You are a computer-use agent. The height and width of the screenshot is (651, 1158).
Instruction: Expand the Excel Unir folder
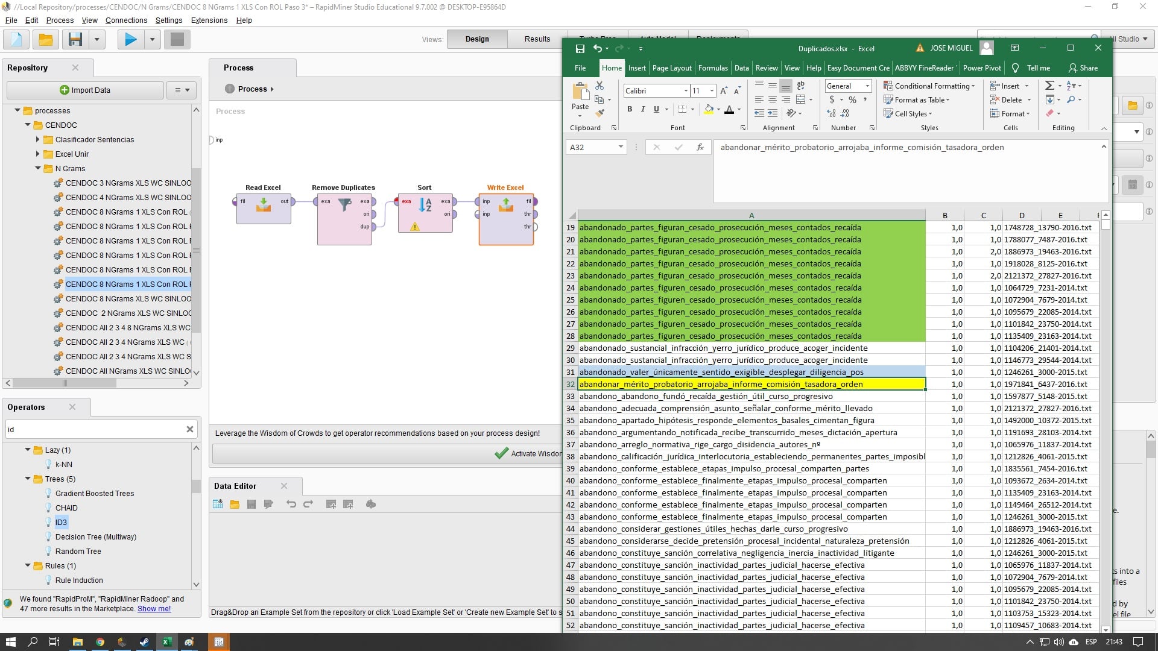tap(38, 154)
